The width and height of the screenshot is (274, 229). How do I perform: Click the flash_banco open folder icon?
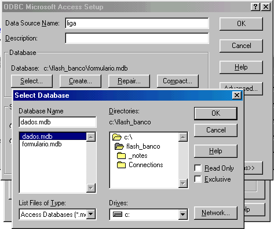tap(119, 146)
